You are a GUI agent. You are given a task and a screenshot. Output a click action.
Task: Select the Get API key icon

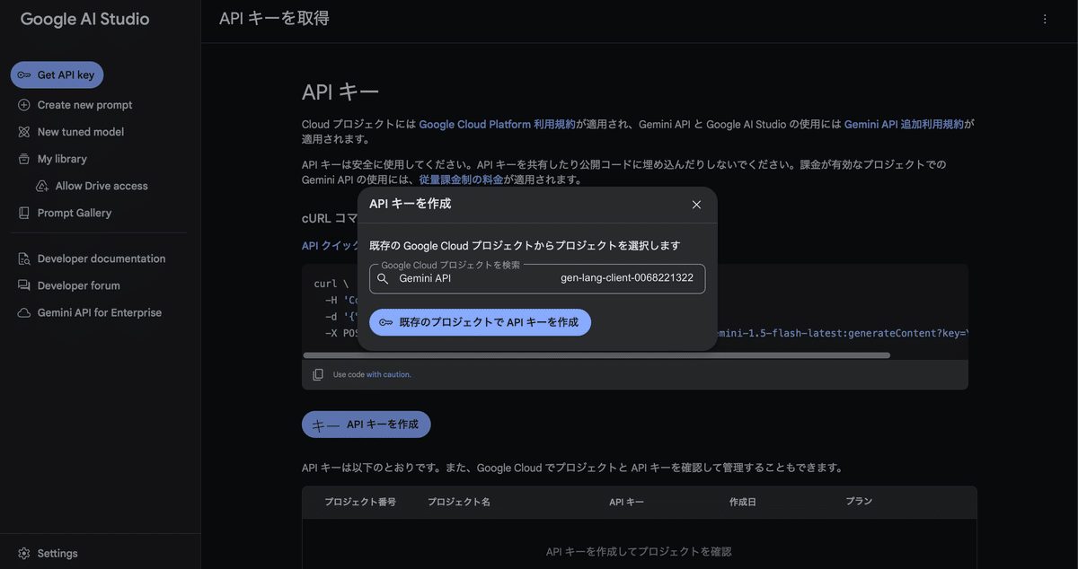26,74
